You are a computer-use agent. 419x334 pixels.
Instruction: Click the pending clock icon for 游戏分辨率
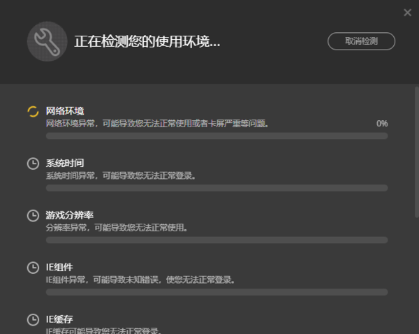tap(32, 215)
